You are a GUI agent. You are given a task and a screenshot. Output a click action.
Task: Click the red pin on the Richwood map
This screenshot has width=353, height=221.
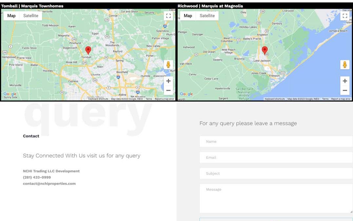coord(265,50)
